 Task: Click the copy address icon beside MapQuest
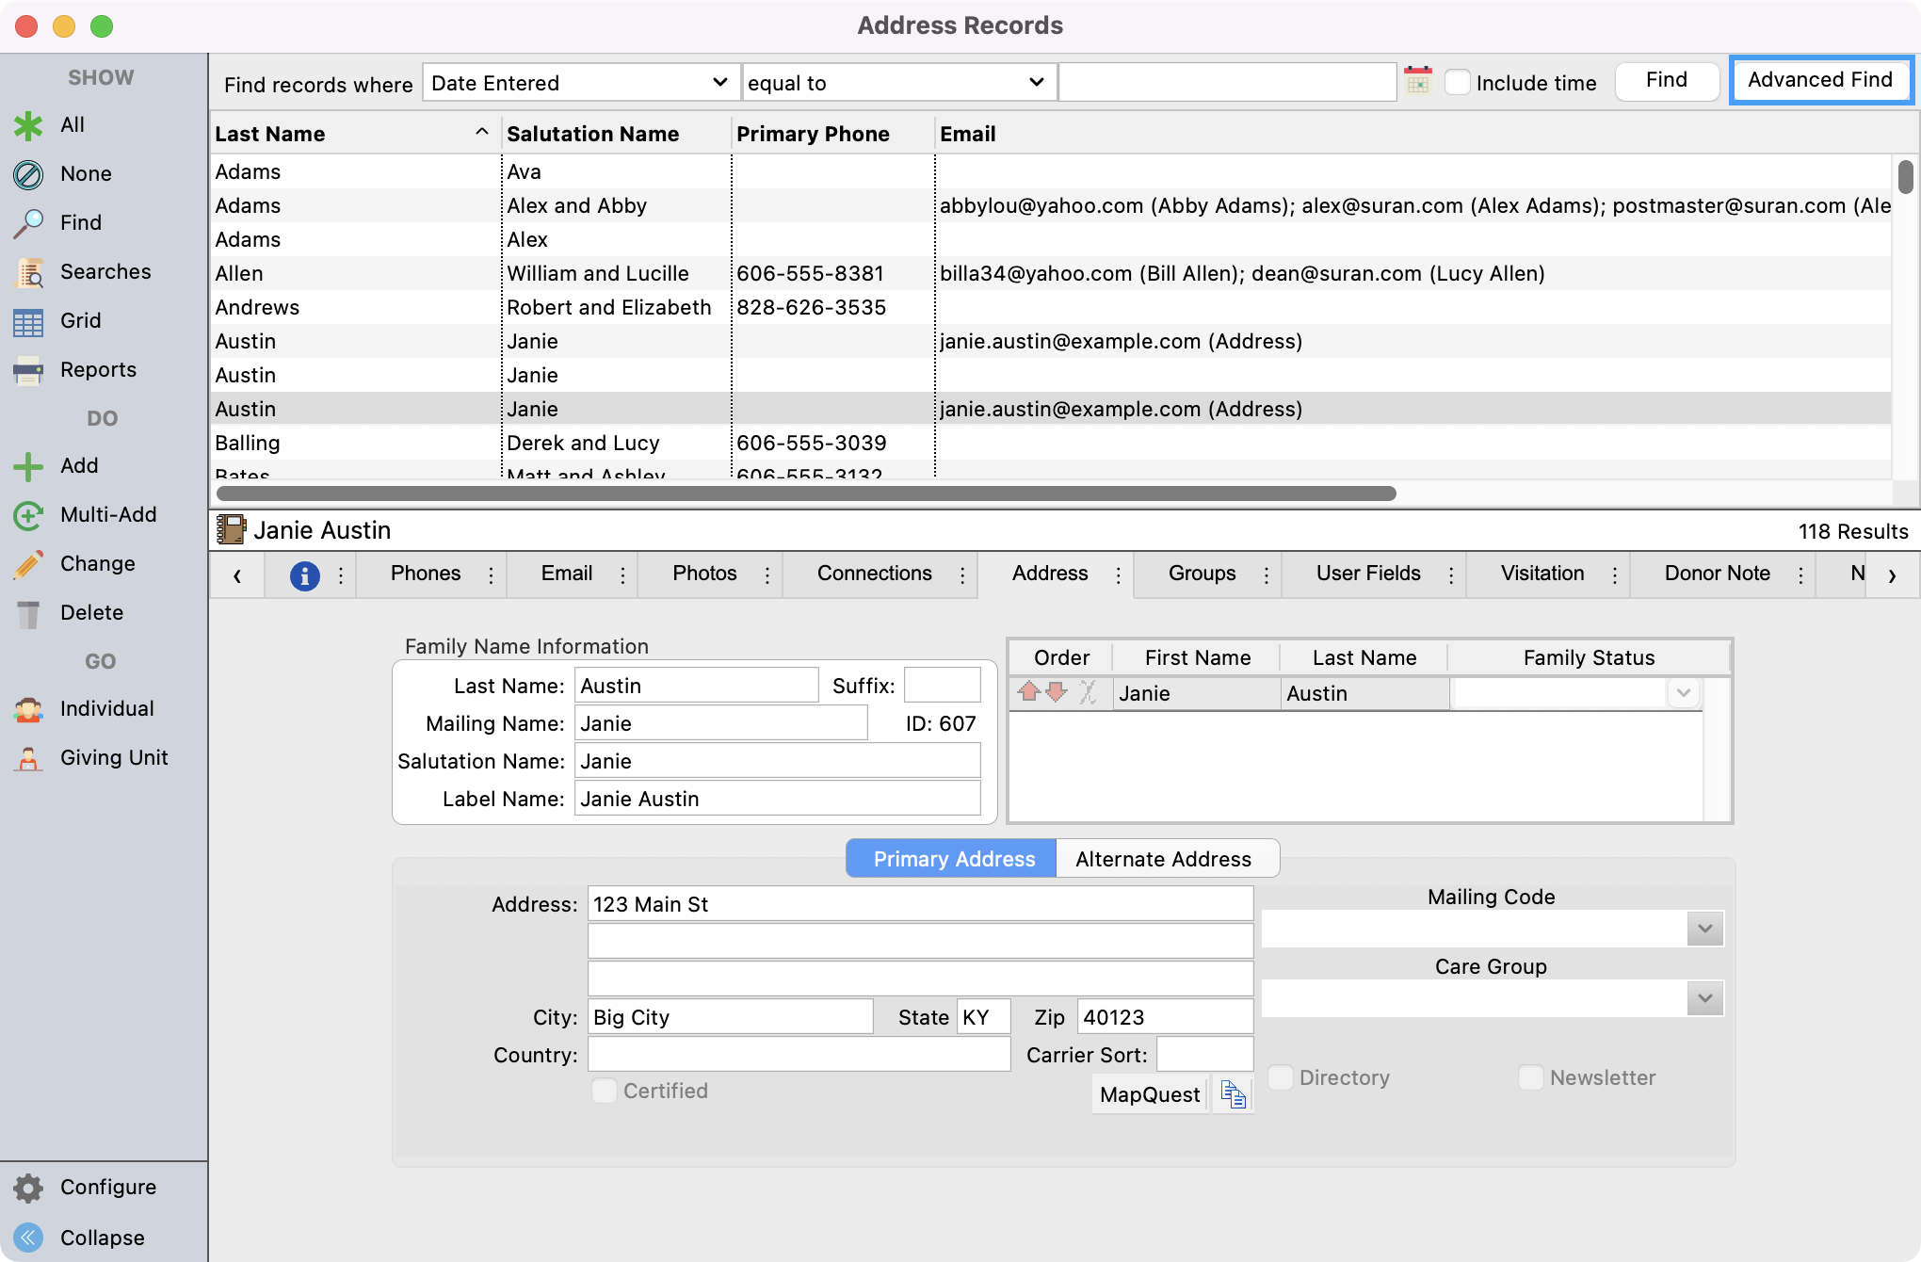click(1233, 1094)
